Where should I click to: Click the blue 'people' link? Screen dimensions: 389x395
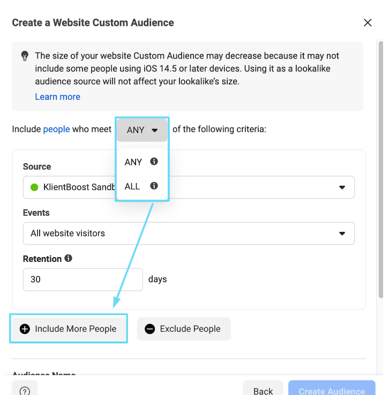click(x=56, y=129)
